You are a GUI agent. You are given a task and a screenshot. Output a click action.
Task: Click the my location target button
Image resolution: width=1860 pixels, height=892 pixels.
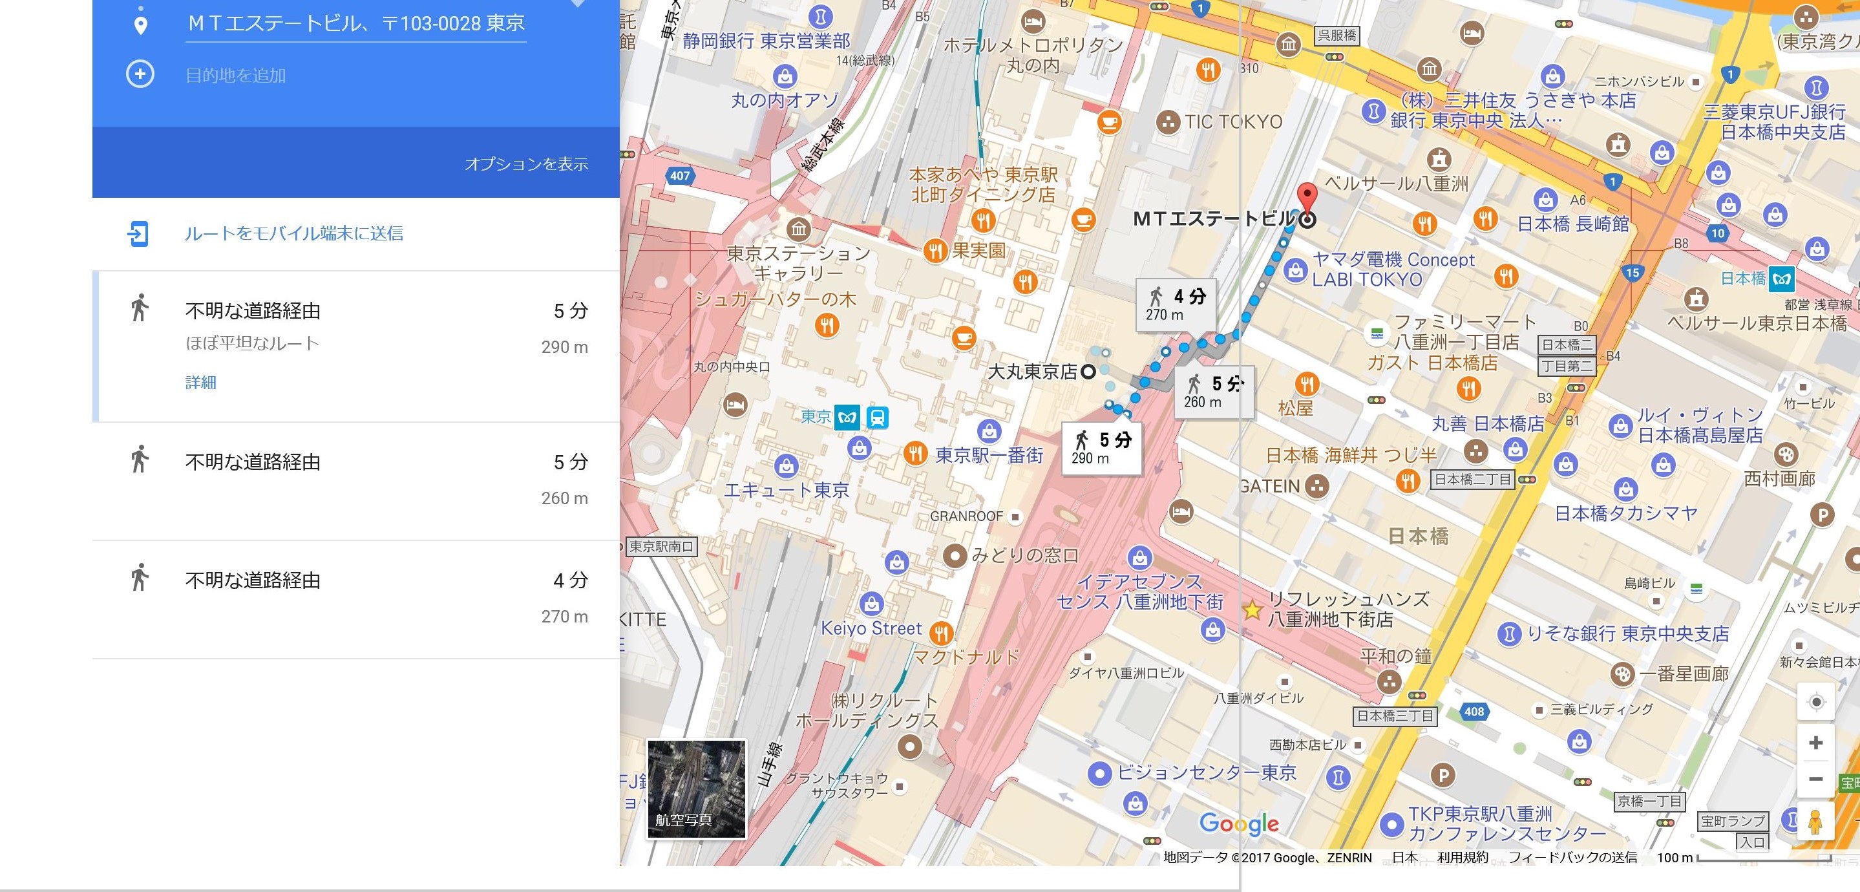point(1816,701)
